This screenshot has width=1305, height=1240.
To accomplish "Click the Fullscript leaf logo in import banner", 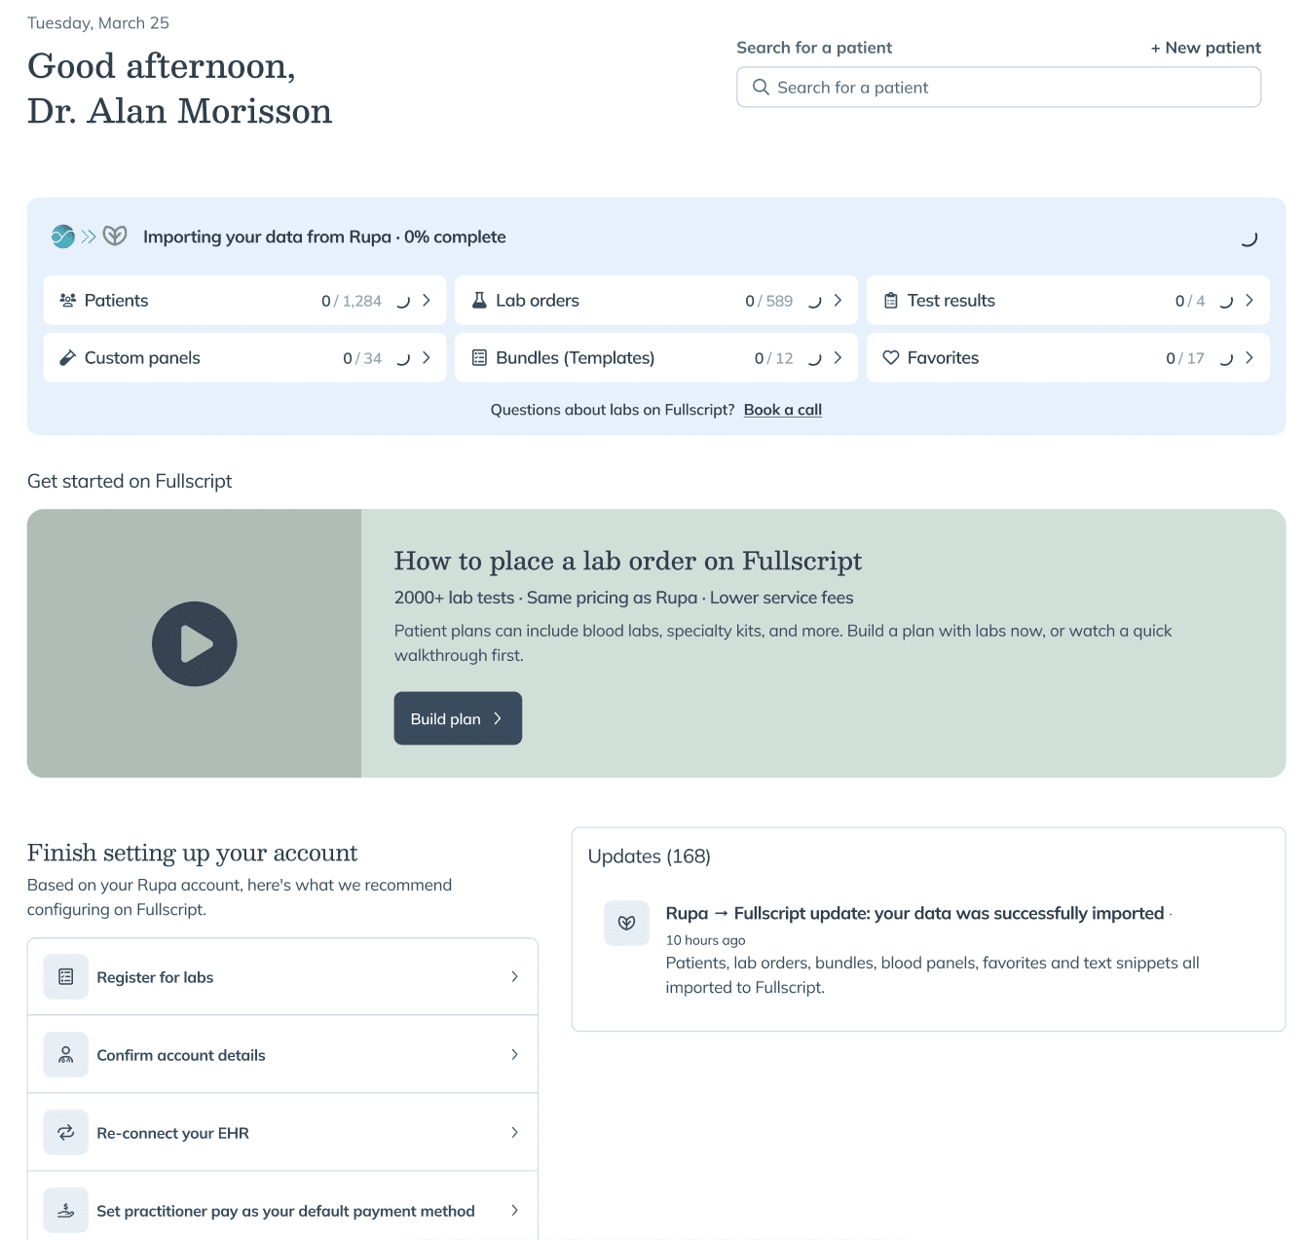I will (115, 236).
